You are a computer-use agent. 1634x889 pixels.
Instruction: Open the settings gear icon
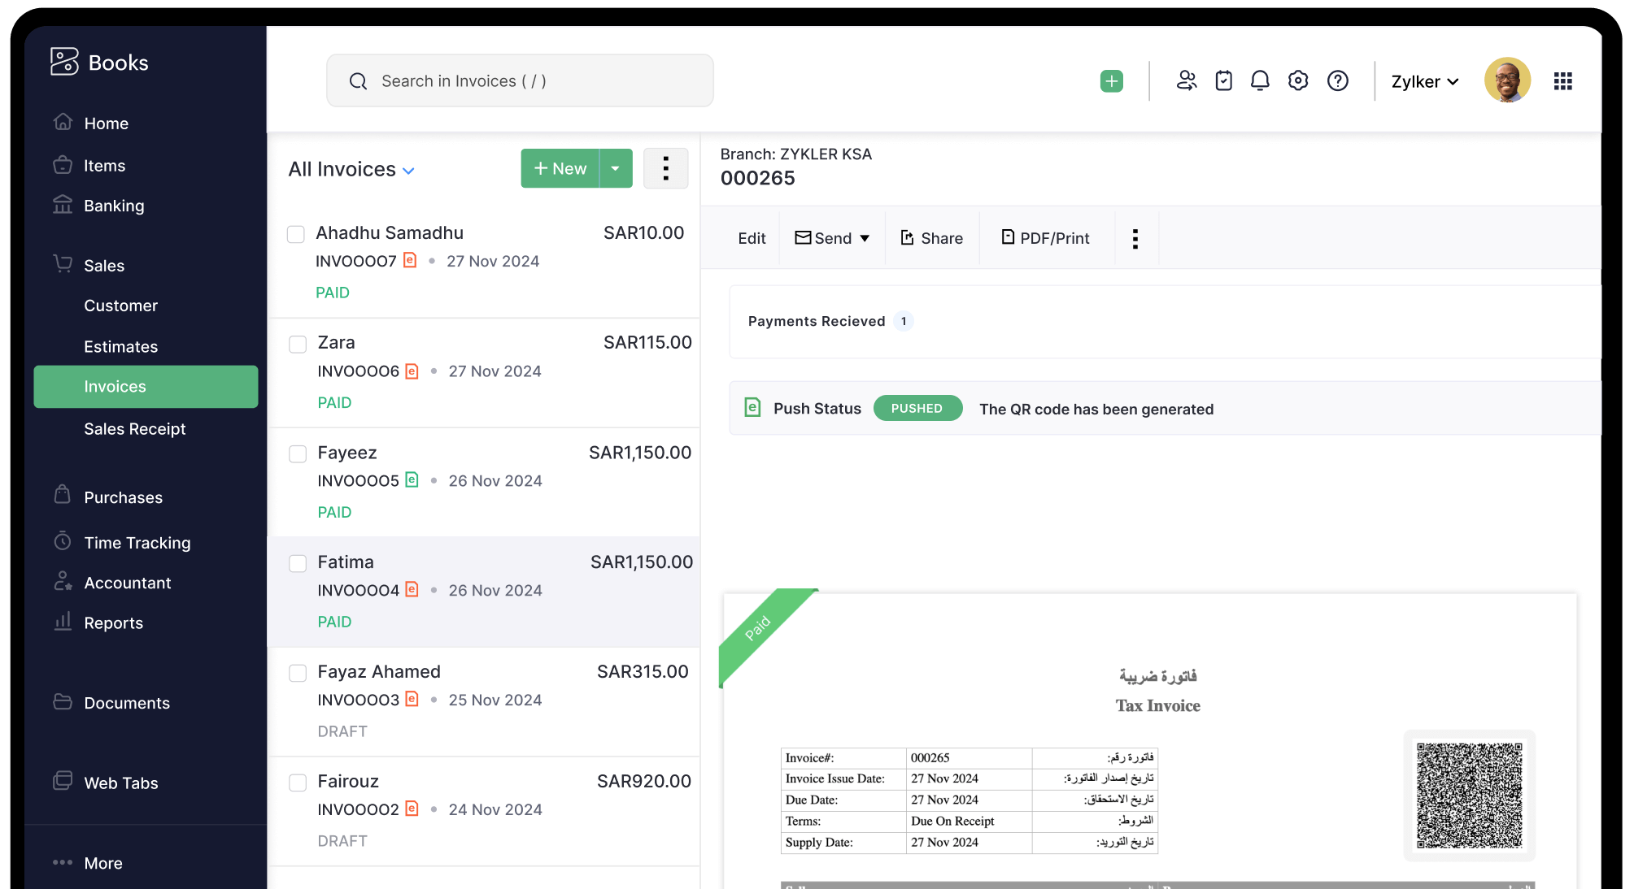click(x=1297, y=80)
